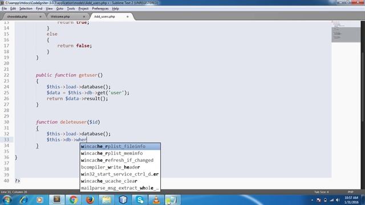Image resolution: width=365 pixels, height=205 pixels.
Task: Open the Help menu
Action: 115,9
